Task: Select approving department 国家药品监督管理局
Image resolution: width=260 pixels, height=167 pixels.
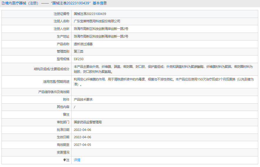Action: [x=88, y=122]
